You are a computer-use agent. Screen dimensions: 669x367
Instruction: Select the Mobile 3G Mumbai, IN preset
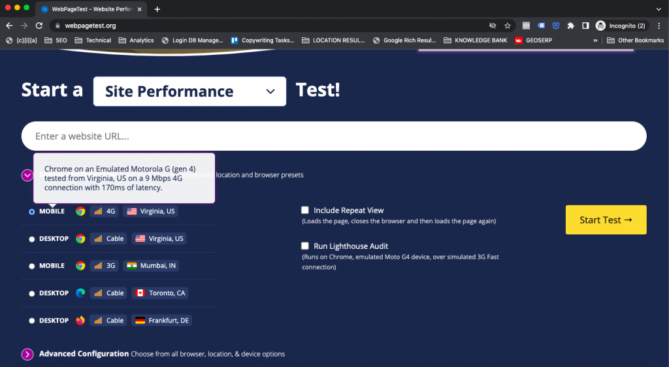[x=32, y=266]
